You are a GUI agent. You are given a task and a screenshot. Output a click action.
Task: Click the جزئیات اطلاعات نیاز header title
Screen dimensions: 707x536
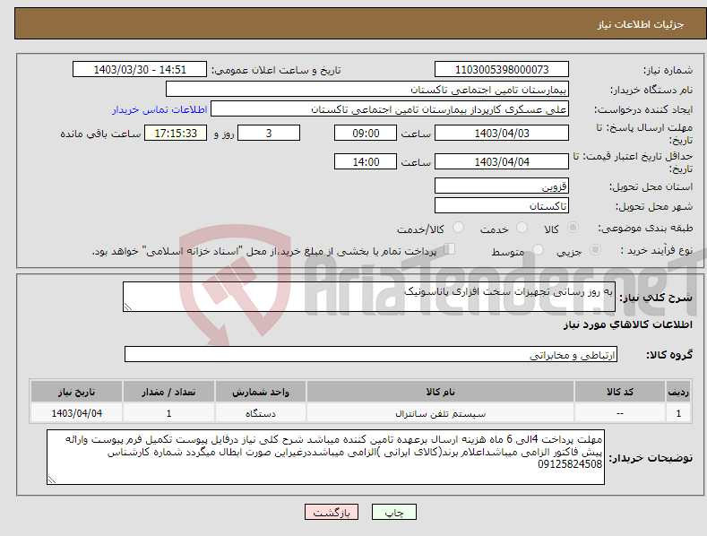point(641,24)
